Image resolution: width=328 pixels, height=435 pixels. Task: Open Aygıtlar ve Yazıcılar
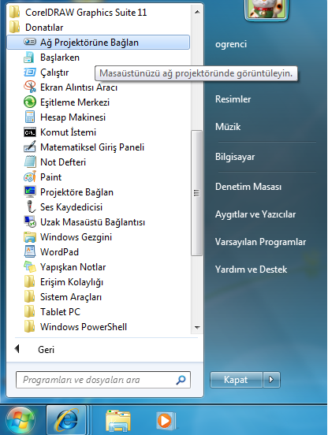click(255, 214)
